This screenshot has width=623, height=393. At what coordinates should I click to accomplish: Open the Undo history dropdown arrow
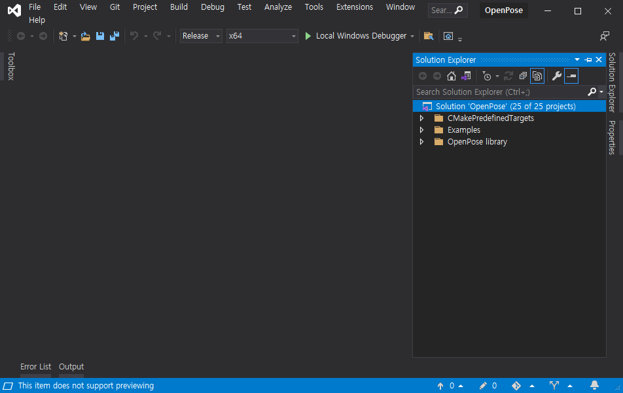tap(145, 37)
